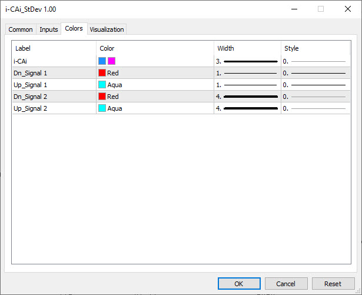Click the Cancel button

click(x=286, y=284)
